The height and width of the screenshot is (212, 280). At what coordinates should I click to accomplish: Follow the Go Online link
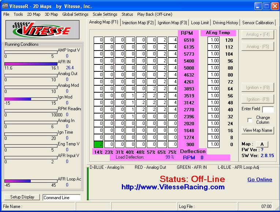pos(260,179)
